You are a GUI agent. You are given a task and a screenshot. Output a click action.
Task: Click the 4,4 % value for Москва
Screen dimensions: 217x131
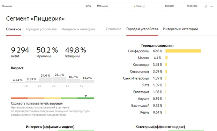(x=157, y=58)
